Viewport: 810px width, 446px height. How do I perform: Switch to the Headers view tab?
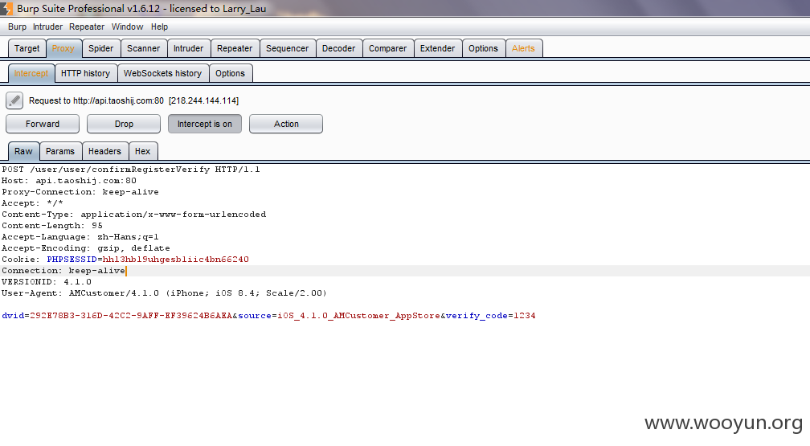[104, 151]
